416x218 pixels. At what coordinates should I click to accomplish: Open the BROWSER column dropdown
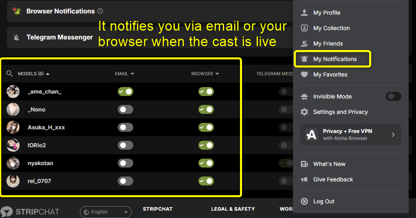[x=205, y=74]
